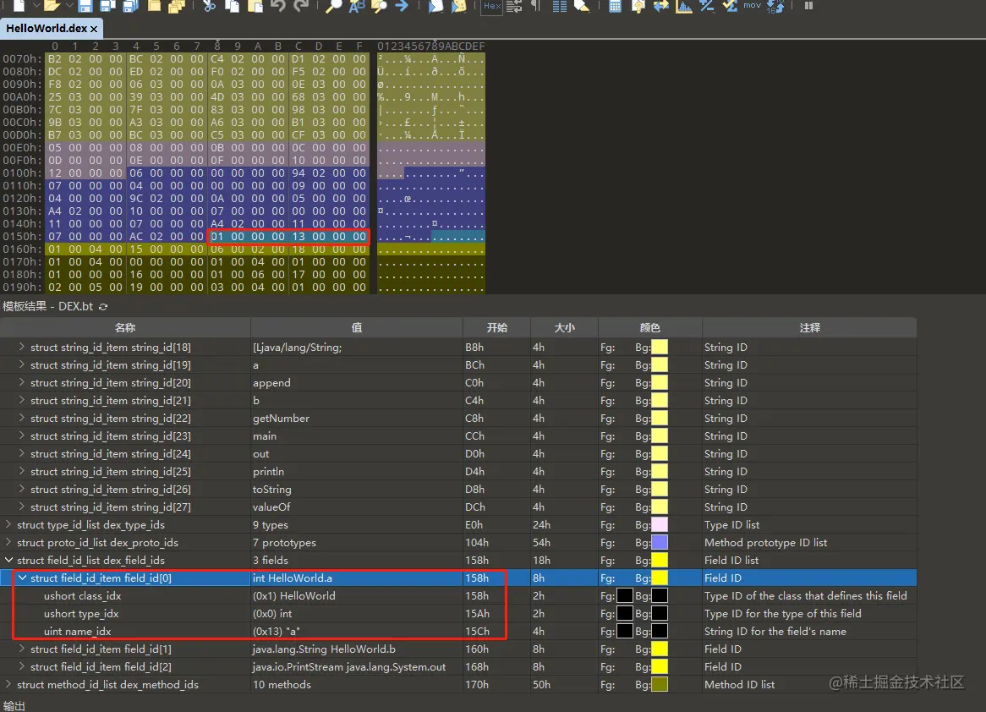Viewport: 986px width, 712px height.
Task: Click the 名称 column header
Action: click(x=125, y=328)
